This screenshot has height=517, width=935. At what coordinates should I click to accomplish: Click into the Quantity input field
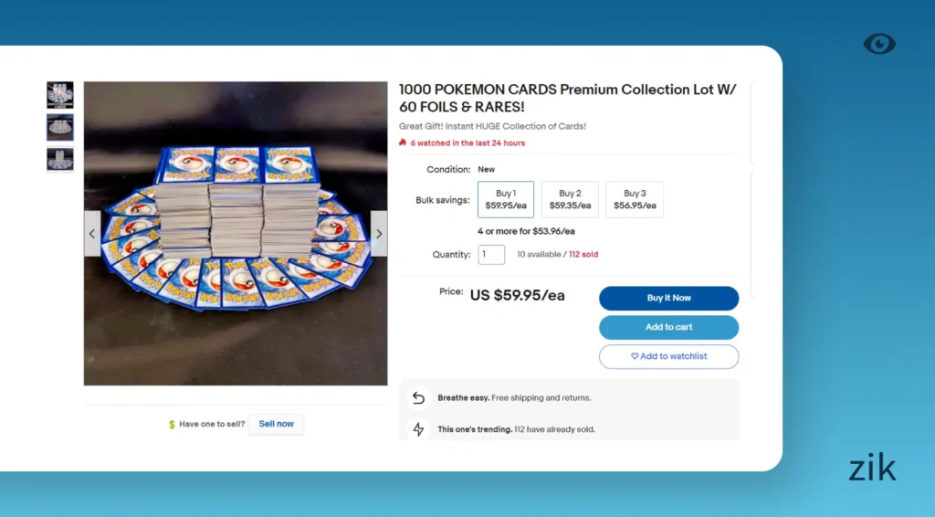tap(491, 254)
